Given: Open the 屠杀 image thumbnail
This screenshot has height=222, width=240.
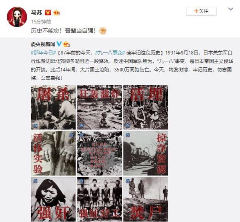Looking at the screenshot, I should click(53, 107).
